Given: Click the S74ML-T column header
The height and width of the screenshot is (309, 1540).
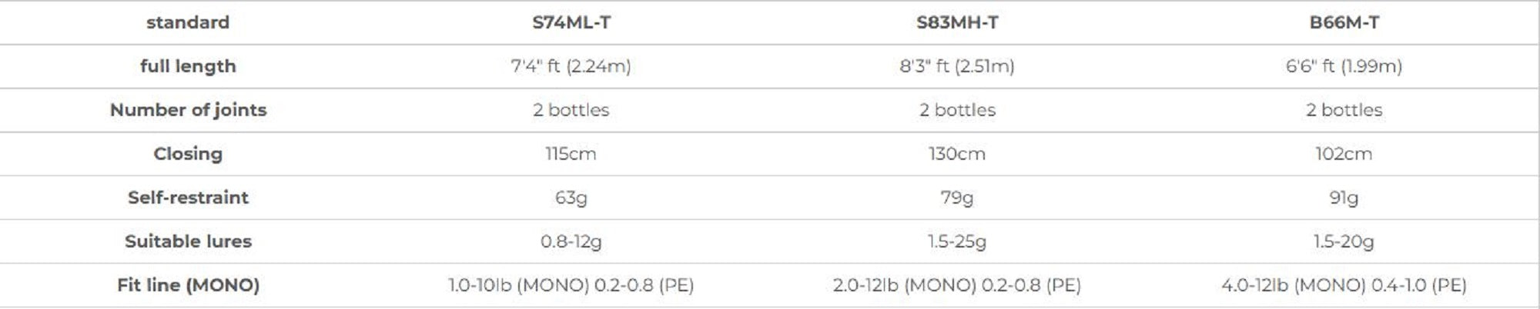Looking at the screenshot, I should [x=571, y=22].
